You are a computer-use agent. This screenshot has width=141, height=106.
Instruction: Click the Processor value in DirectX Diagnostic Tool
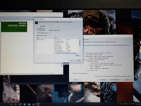coord(108,65)
